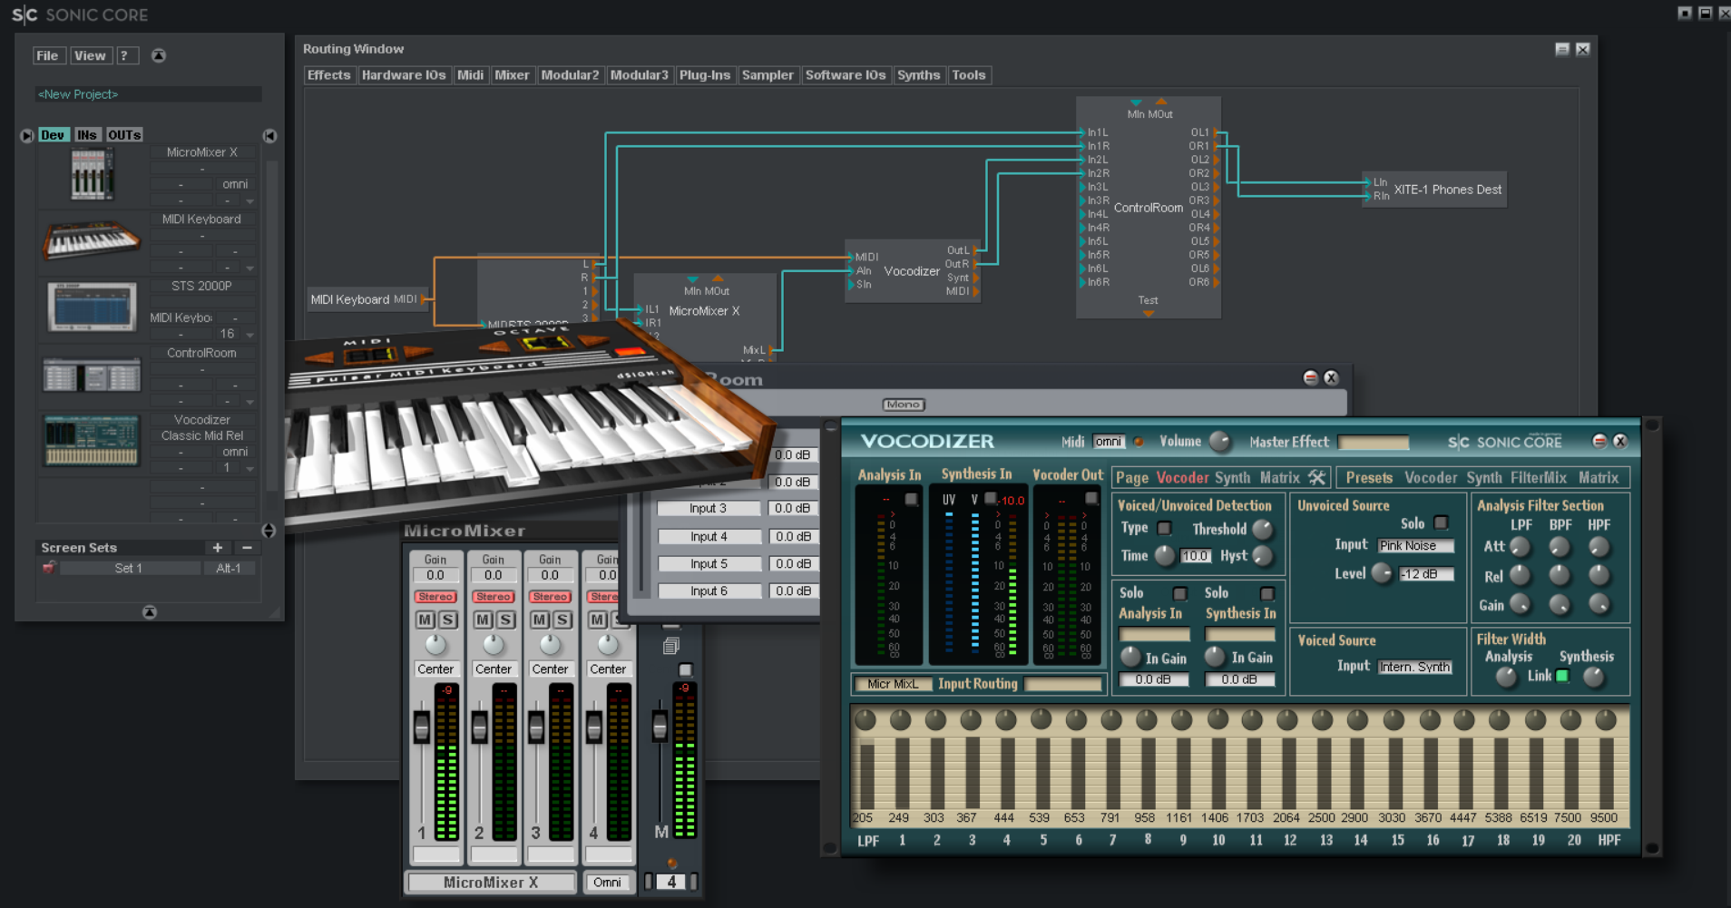This screenshot has height=908, width=1731.
Task: Open the Voiced Source Intern. Synth dropdown
Action: coord(1415,667)
